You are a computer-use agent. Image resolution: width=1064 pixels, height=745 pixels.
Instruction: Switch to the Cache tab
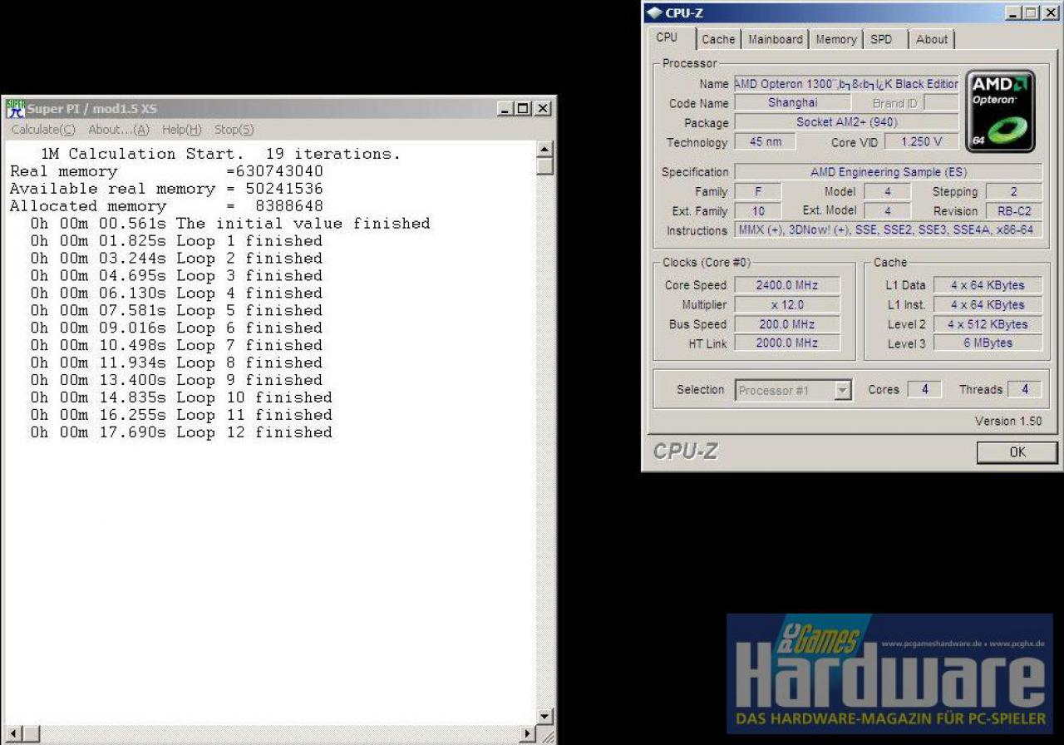click(x=718, y=39)
